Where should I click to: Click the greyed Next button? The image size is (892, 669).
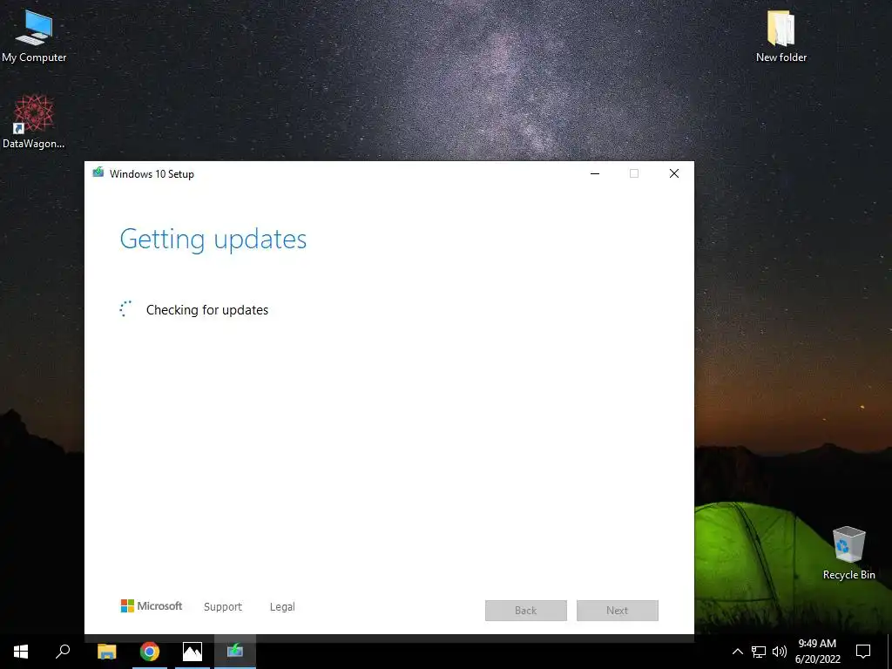tap(618, 611)
